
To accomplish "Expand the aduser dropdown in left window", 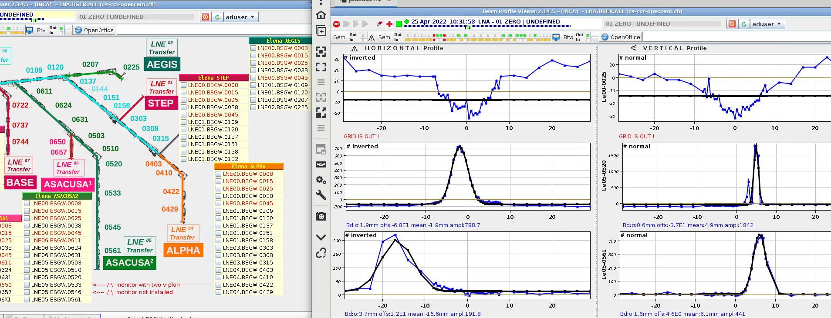I will (x=240, y=17).
